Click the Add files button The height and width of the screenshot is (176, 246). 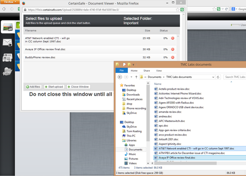click(33, 87)
